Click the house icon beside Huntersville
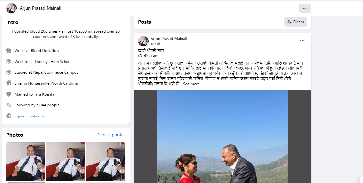 [x=9, y=83]
